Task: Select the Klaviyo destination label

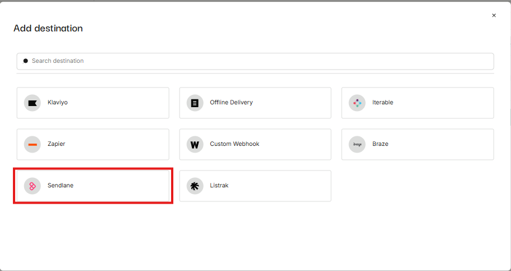Action: tap(58, 103)
